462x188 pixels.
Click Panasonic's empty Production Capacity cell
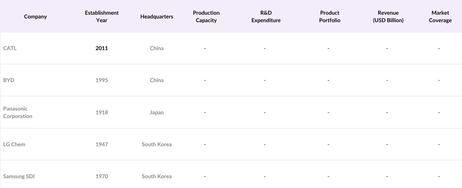click(x=205, y=112)
